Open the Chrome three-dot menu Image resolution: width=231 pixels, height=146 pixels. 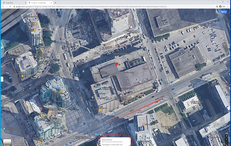click(x=228, y=7)
